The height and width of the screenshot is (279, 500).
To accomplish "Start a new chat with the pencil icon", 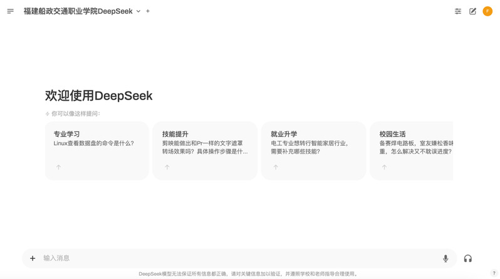I will pyautogui.click(x=472, y=11).
